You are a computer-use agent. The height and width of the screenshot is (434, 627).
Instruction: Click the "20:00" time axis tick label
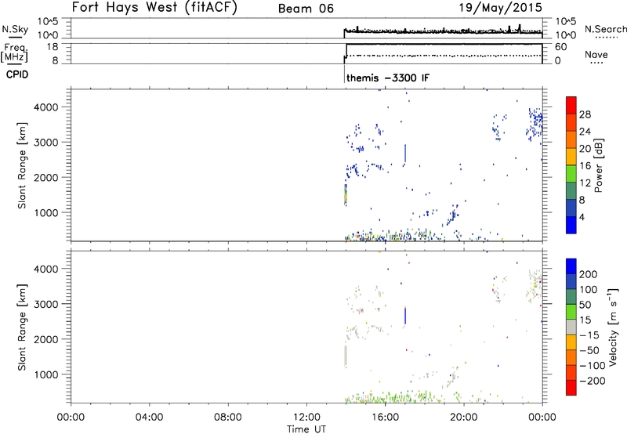pyautogui.click(x=463, y=418)
